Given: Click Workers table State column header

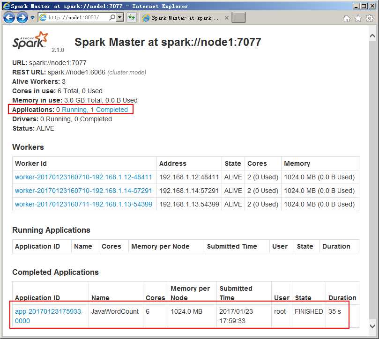Looking at the screenshot, I should (233, 163).
